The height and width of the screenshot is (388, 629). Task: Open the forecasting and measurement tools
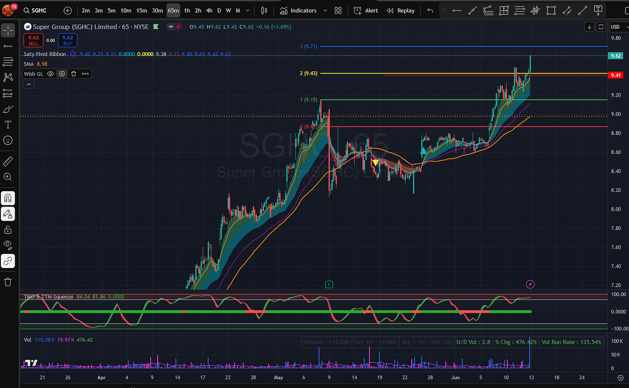(x=8, y=93)
